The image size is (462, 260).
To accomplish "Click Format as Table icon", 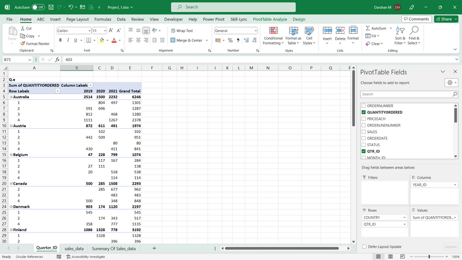I will tap(294, 31).
